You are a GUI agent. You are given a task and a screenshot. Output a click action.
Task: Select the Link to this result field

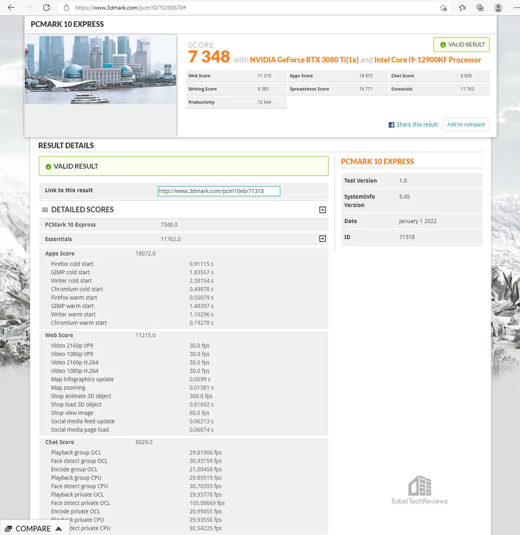click(219, 191)
